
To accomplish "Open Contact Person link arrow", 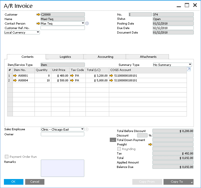I will (38, 24).
